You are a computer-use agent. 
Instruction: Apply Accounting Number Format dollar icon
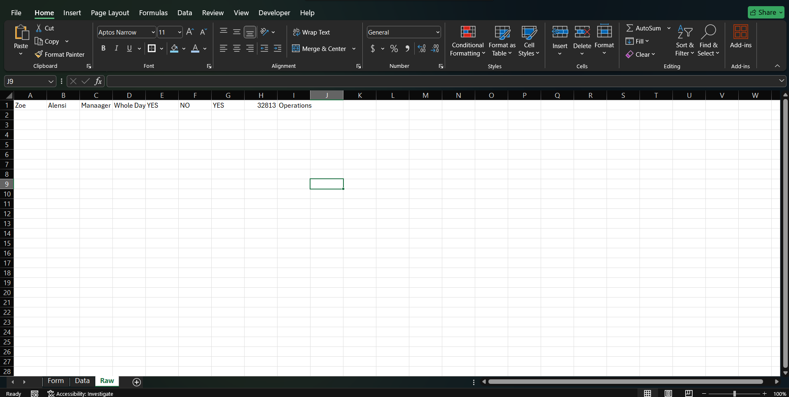click(x=373, y=48)
